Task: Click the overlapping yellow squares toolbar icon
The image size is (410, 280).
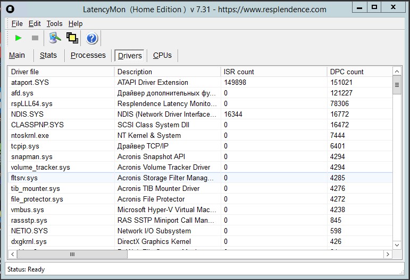Action: coord(72,38)
